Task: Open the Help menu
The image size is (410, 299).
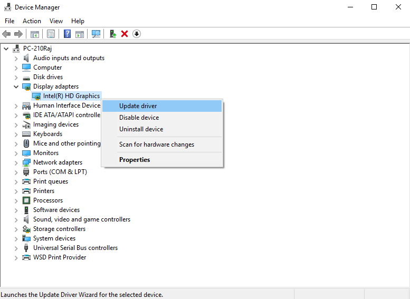Action: (x=78, y=21)
